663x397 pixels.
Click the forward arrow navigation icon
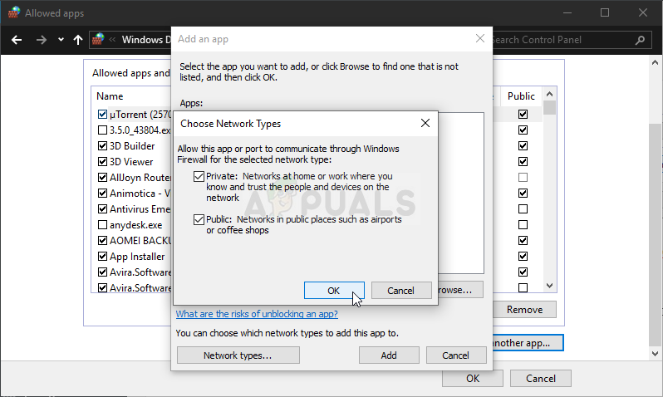(41, 40)
